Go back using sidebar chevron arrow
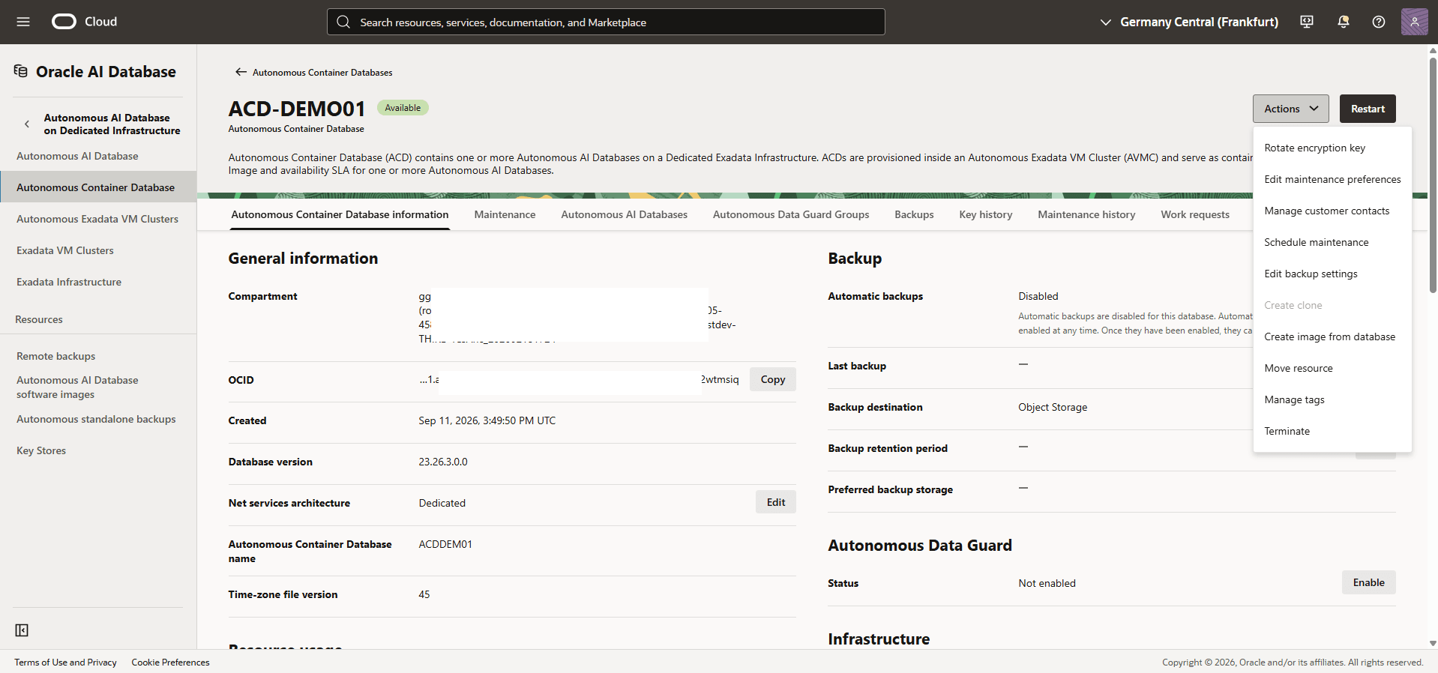This screenshot has width=1438, height=673. coord(27,124)
